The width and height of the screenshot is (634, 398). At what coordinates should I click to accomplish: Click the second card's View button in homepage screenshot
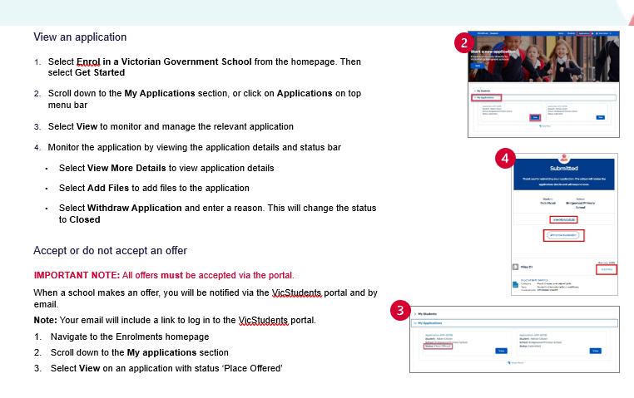click(x=601, y=117)
